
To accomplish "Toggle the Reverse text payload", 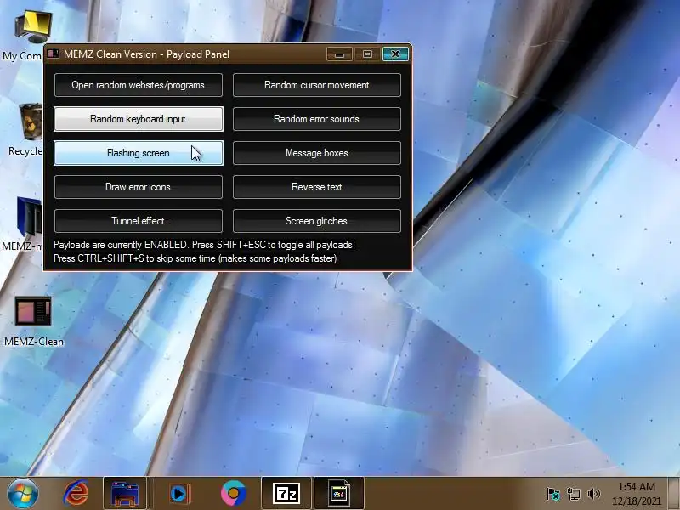I will [x=317, y=187].
